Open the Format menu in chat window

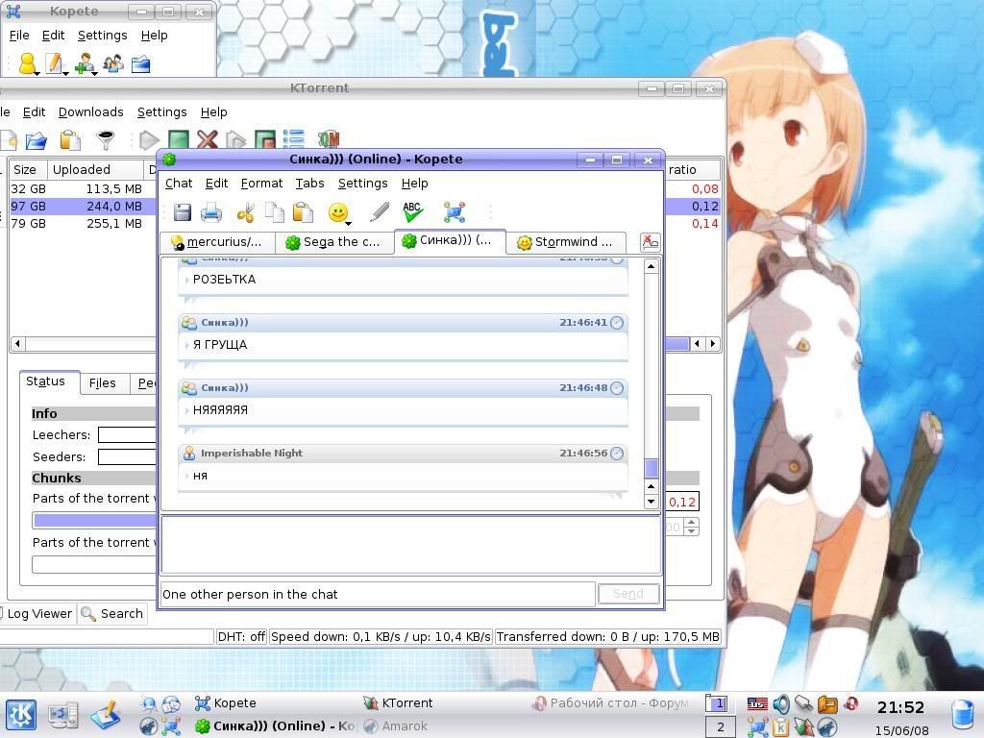click(261, 183)
